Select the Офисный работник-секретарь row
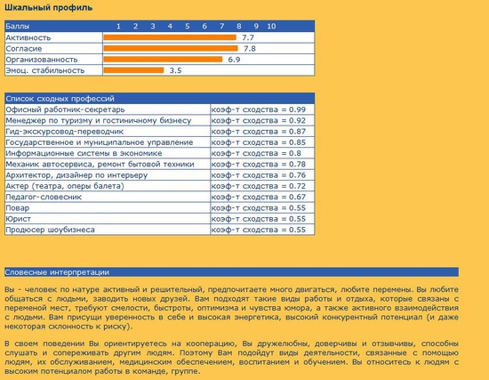The height and width of the screenshot is (380, 489). click(160, 109)
